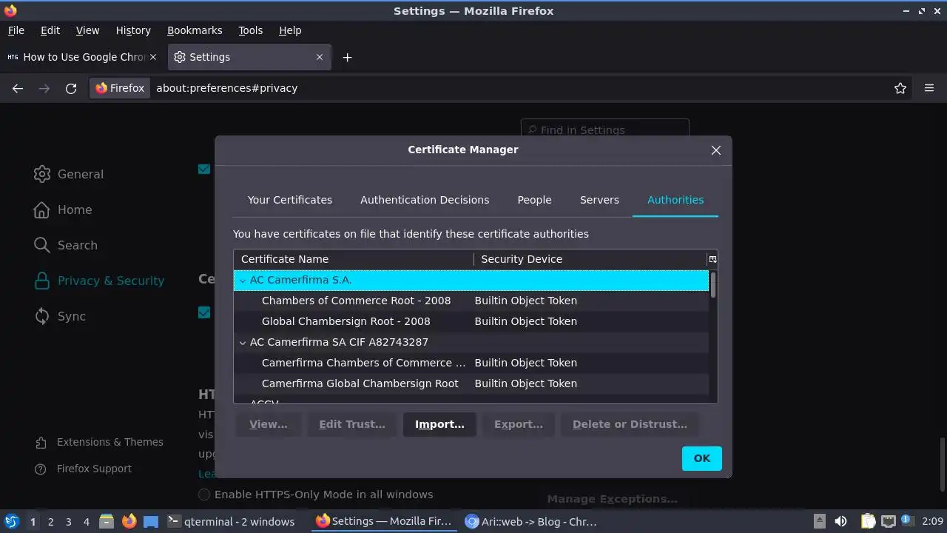Open the clipboard tray icon
This screenshot has width=947, height=533.
(868, 521)
